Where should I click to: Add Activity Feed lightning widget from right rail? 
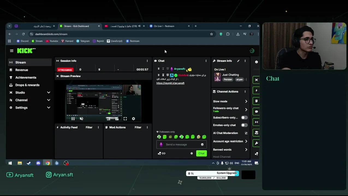[256, 90]
